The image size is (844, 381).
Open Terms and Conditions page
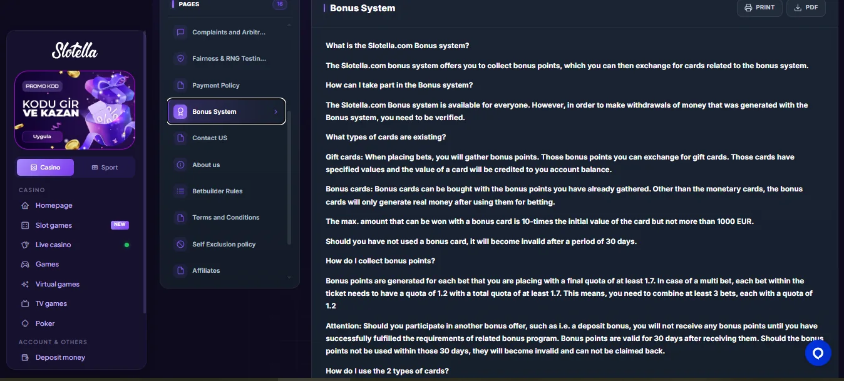pyautogui.click(x=226, y=217)
